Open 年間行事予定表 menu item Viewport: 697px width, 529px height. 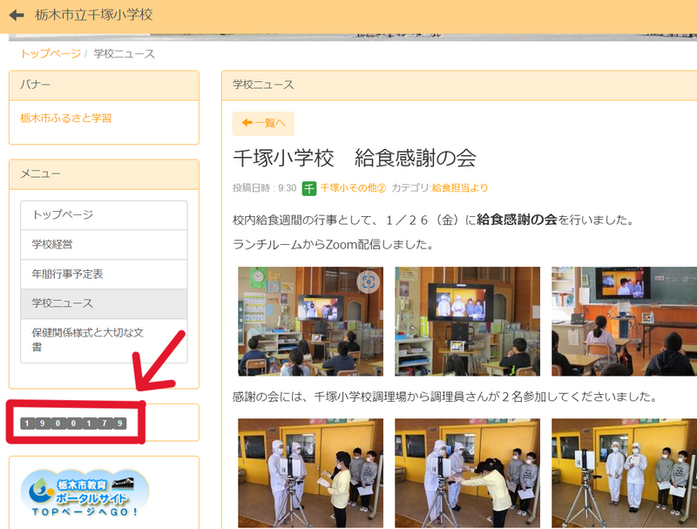tap(104, 274)
